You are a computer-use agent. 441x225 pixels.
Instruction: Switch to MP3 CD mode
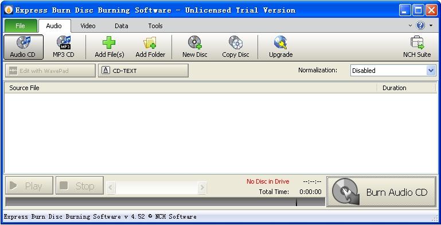coord(64,47)
